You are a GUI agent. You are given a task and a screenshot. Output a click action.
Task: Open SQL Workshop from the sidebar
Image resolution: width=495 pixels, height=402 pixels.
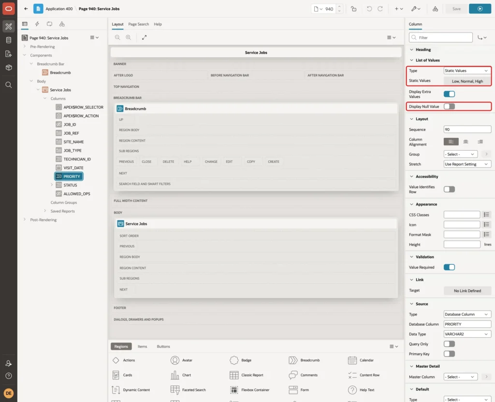pos(9,40)
